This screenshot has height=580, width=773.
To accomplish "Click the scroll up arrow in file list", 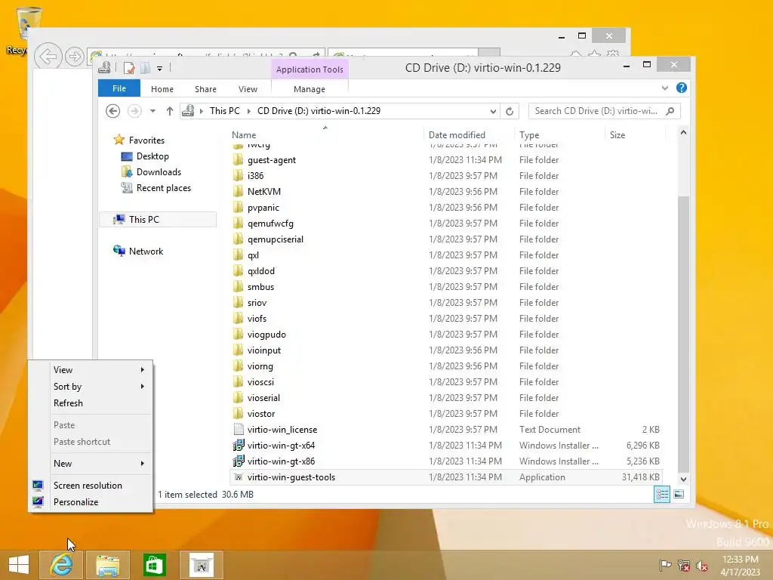I will 683,132.
